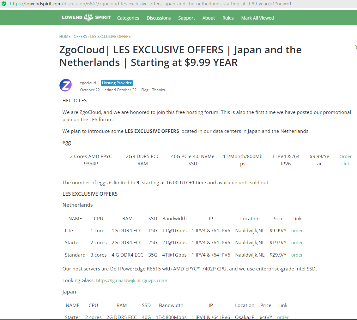This screenshot has width=357, height=320.
Task: Click the Netherlands section heading
Action: point(78,205)
